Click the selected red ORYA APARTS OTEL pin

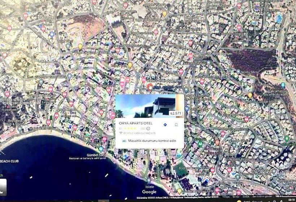[150, 87]
